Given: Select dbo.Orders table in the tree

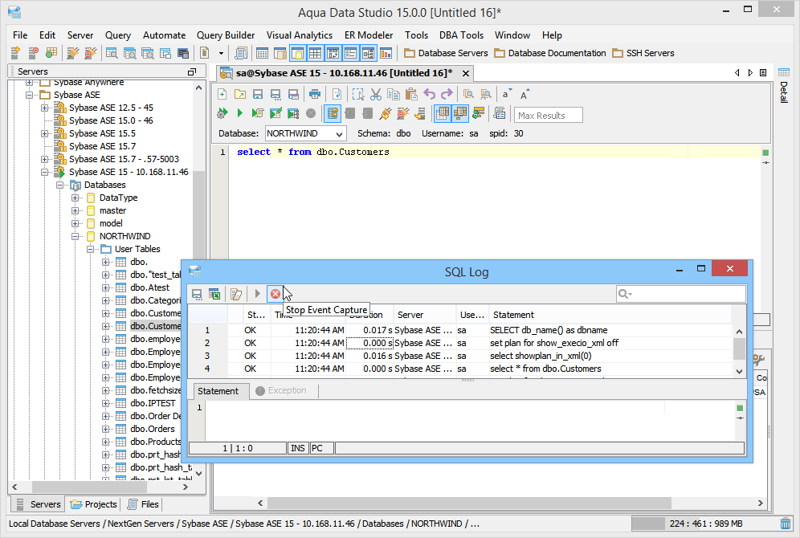Looking at the screenshot, I should pyautogui.click(x=152, y=429).
